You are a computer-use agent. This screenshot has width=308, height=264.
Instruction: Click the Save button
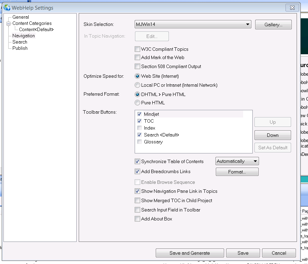click(243, 253)
